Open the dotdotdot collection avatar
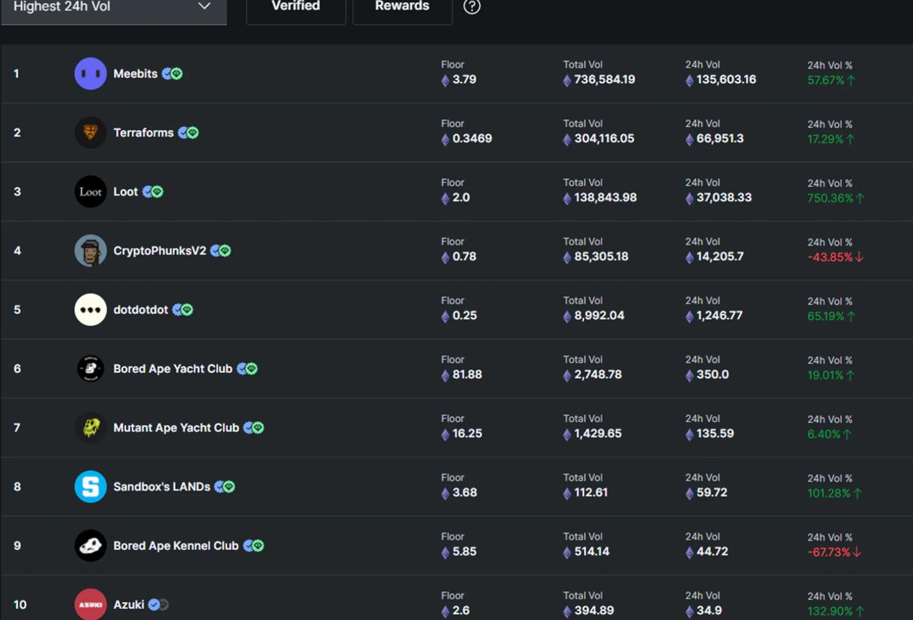The width and height of the screenshot is (913, 620). tap(90, 309)
